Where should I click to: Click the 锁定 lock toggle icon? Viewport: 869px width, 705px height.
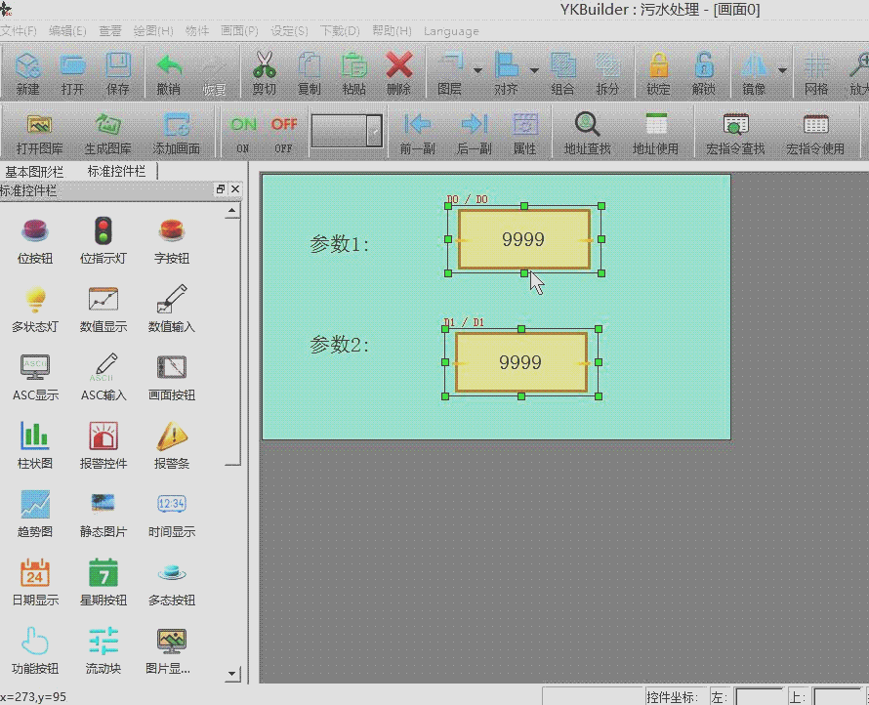click(x=658, y=66)
